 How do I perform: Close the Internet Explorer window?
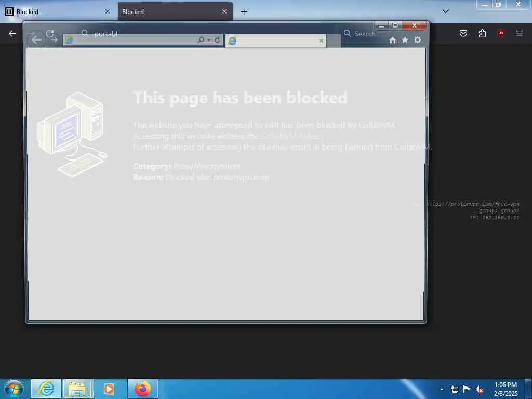pos(414,26)
